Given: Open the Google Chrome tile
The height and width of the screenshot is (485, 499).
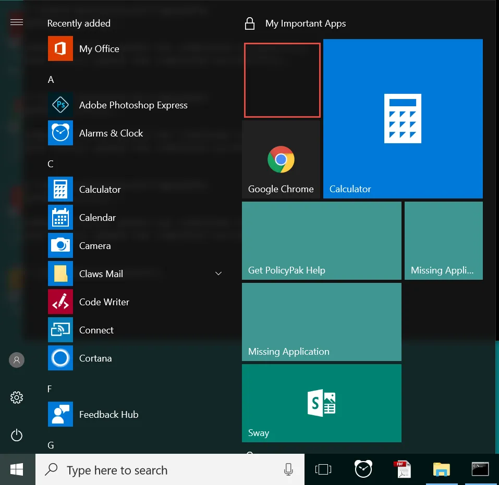Looking at the screenshot, I should (281, 159).
